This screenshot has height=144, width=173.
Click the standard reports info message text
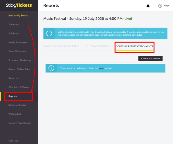point(111,34)
